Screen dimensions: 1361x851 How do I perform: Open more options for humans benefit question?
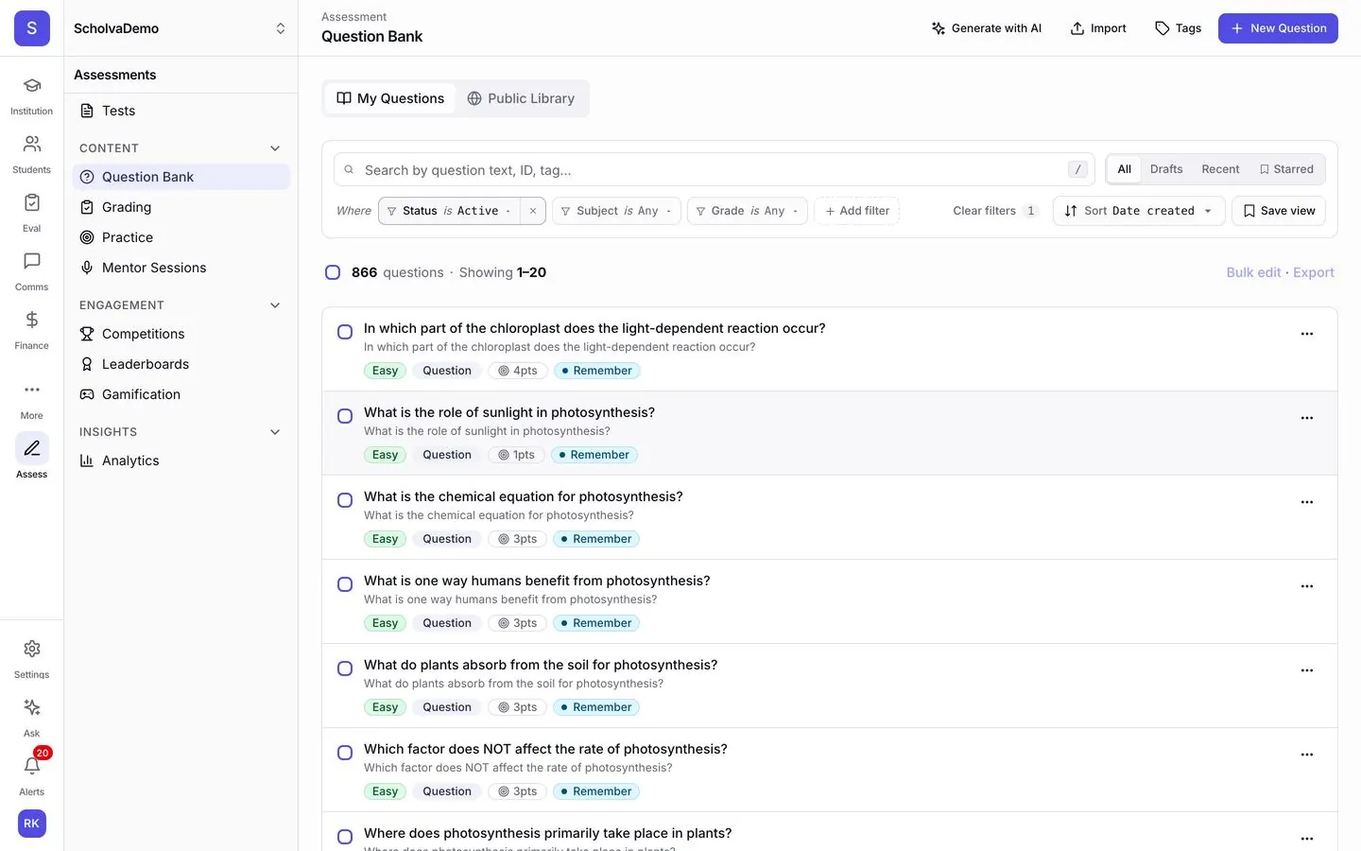pos(1307,586)
